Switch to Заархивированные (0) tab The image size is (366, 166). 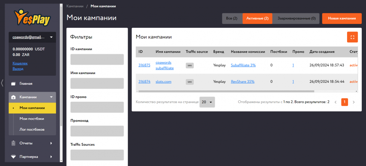(x=296, y=19)
